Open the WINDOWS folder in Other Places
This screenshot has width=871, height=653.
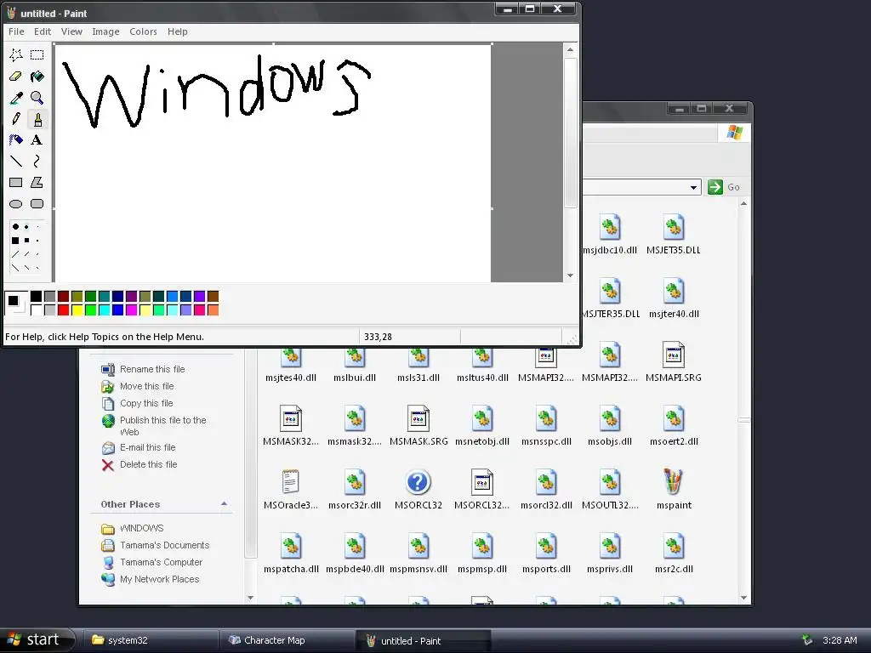click(x=142, y=528)
